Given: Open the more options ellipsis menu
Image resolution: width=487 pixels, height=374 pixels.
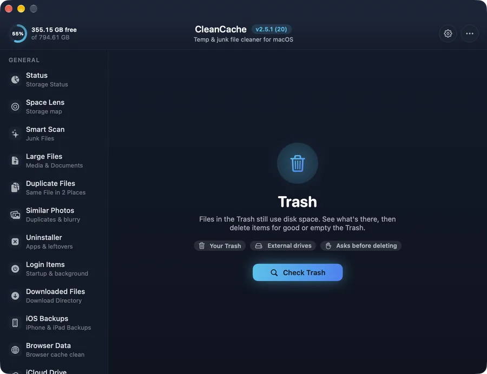Looking at the screenshot, I should tap(469, 33).
